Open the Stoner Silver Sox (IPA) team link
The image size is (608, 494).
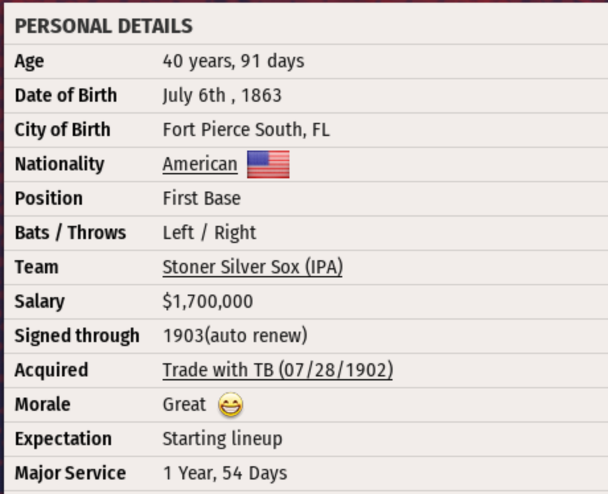pos(252,267)
